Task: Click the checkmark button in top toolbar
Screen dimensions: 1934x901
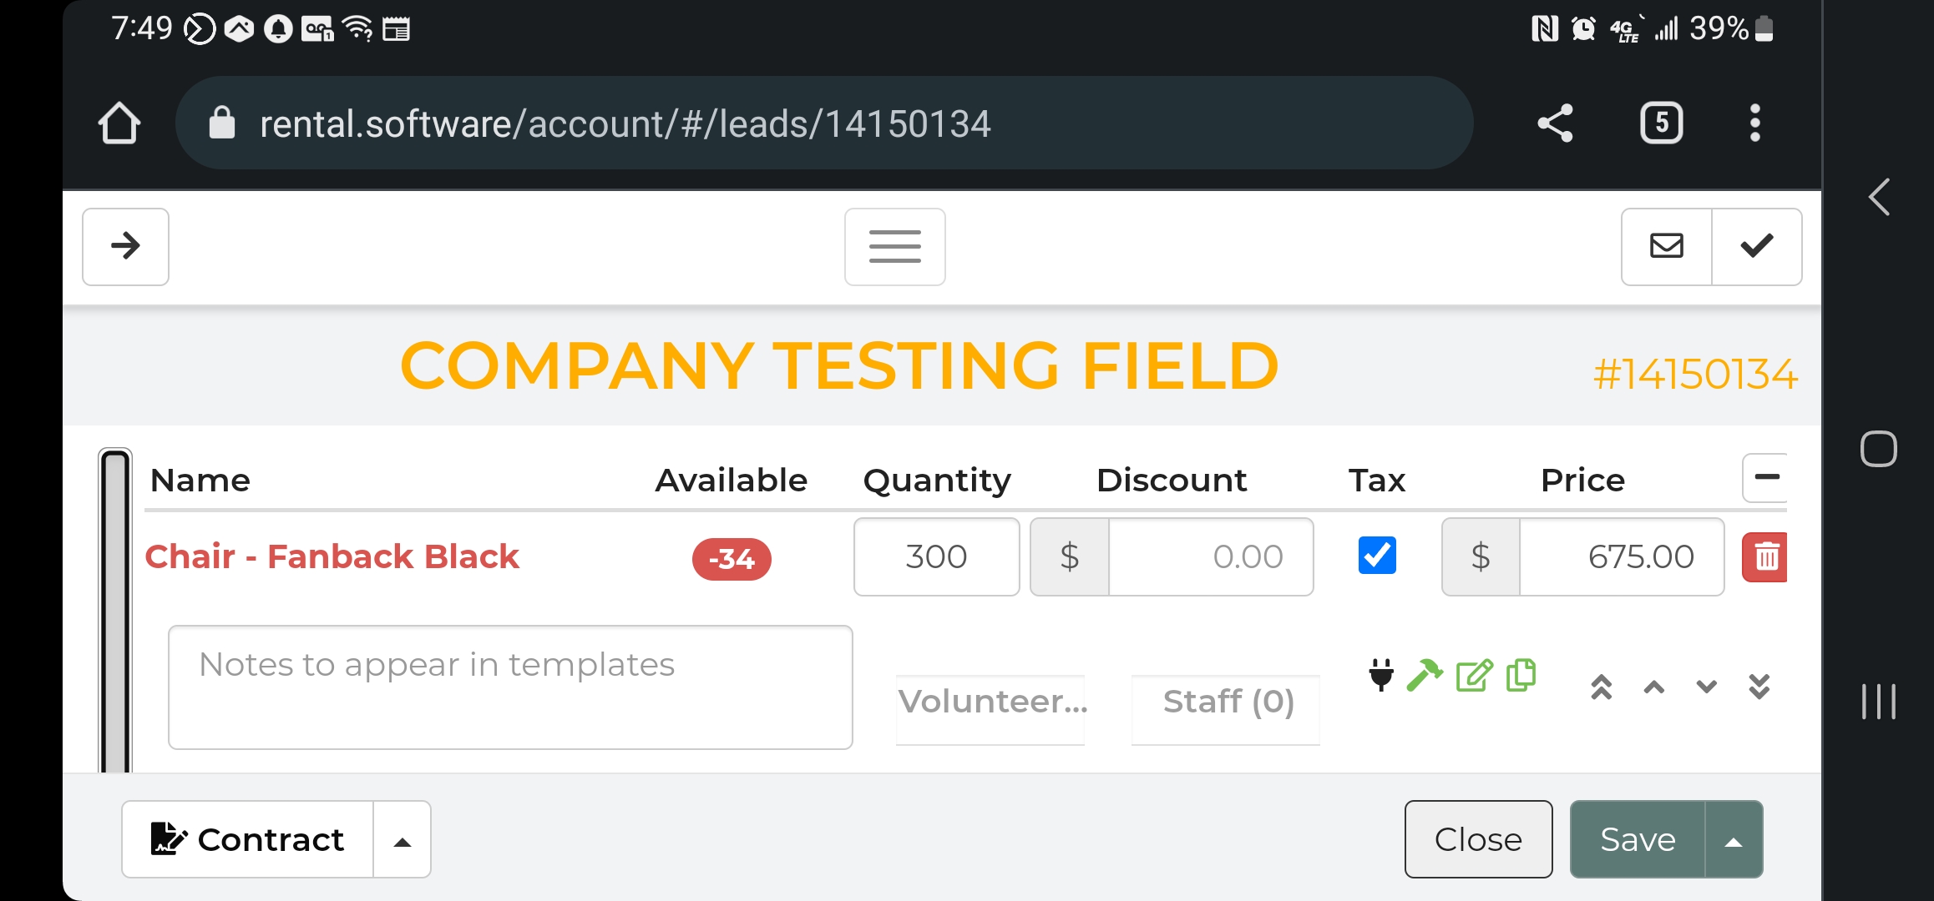Action: 1756,246
